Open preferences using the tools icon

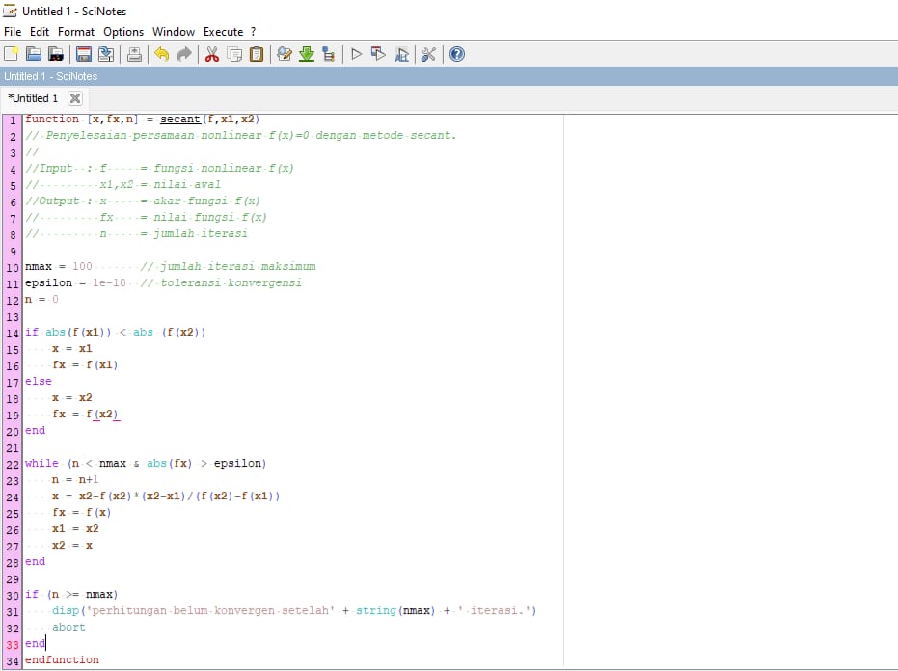[428, 54]
